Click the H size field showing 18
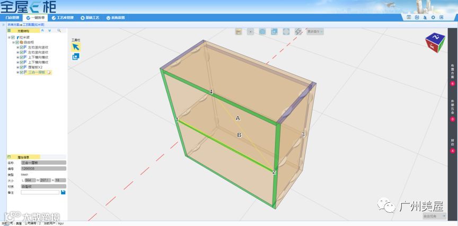This screenshot has width=458, height=226. (x=60, y=181)
